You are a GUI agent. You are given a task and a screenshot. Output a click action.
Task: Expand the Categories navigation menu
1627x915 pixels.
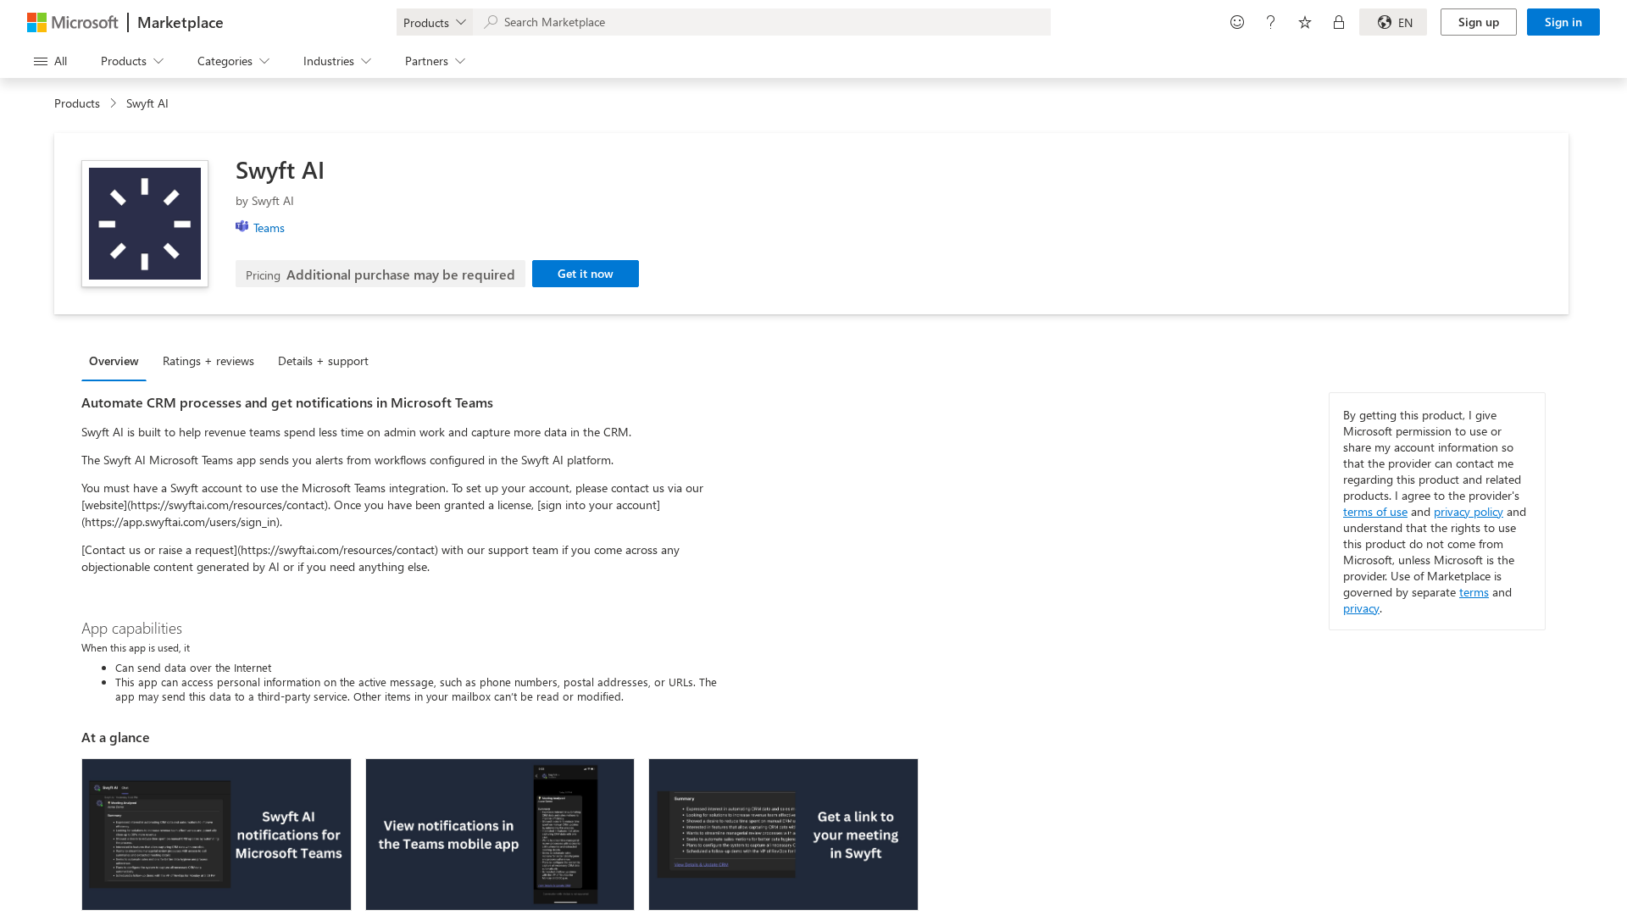click(233, 61)
